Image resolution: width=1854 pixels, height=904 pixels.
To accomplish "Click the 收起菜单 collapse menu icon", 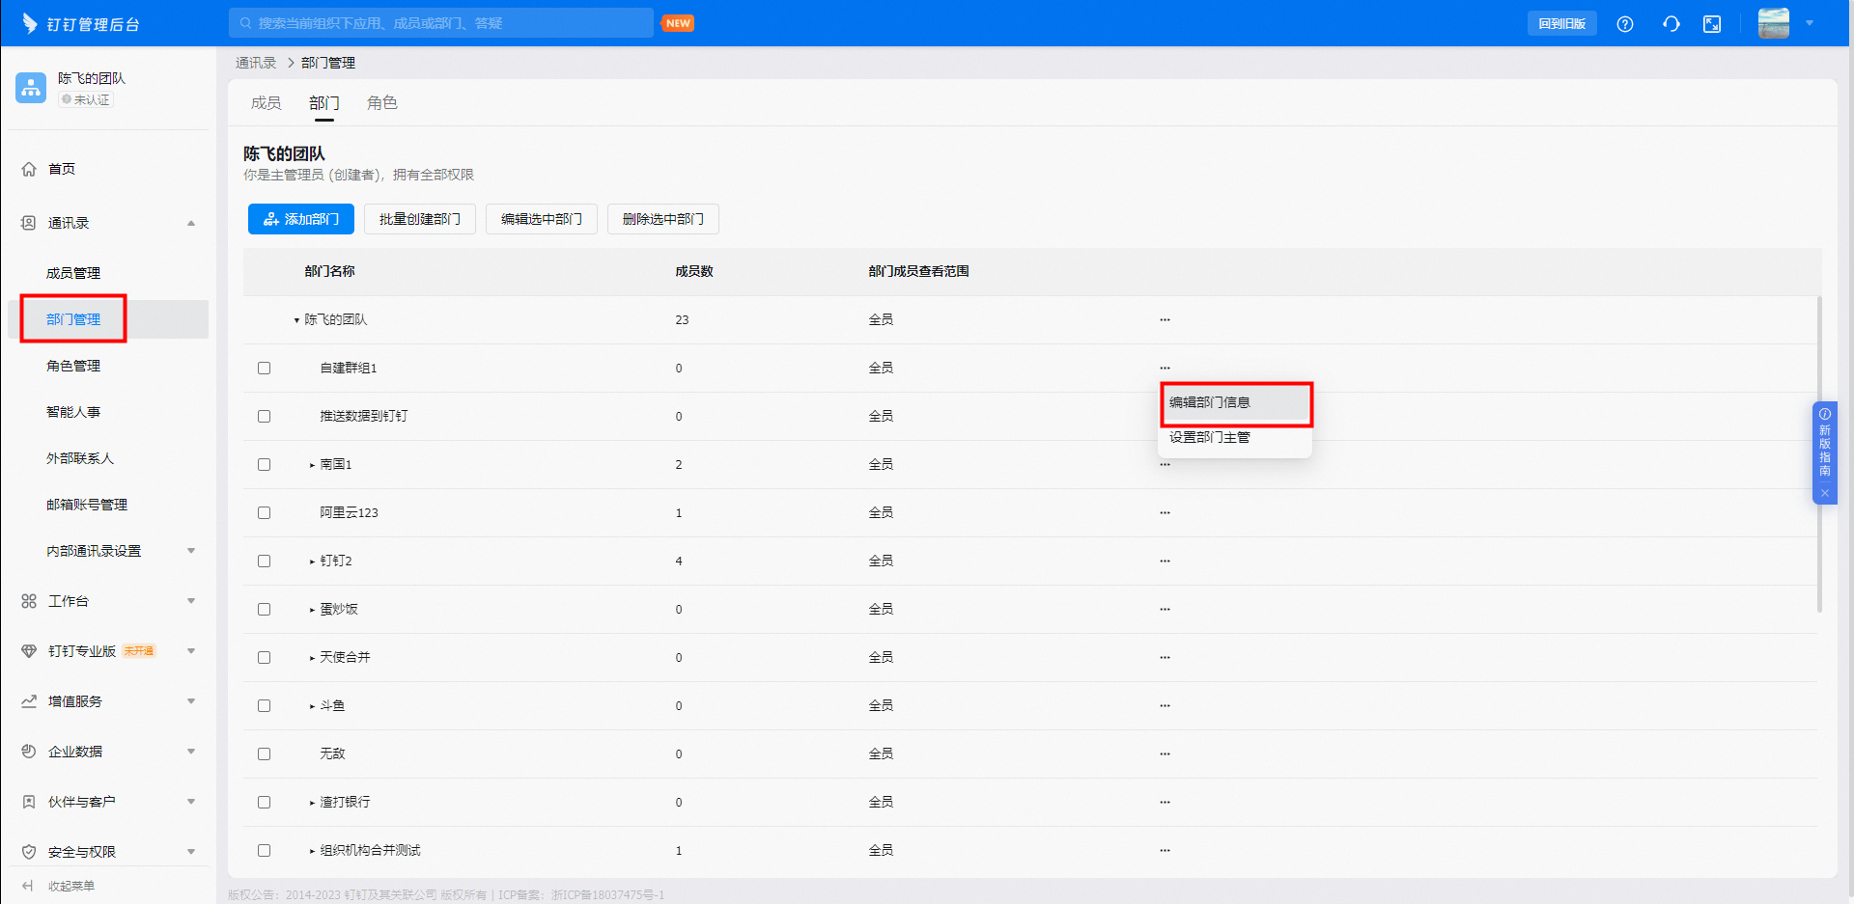I will point(28,886).
